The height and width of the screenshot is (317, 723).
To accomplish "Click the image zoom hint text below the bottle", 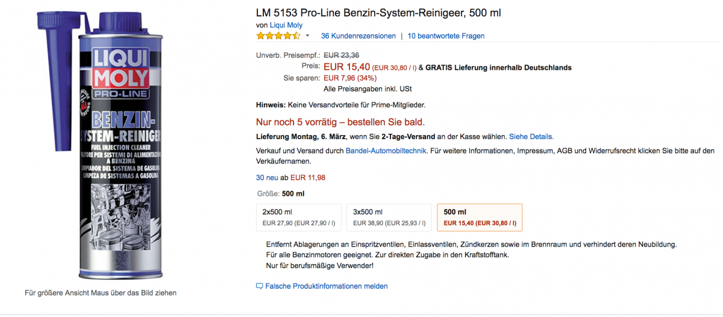I will coord(101,293).
